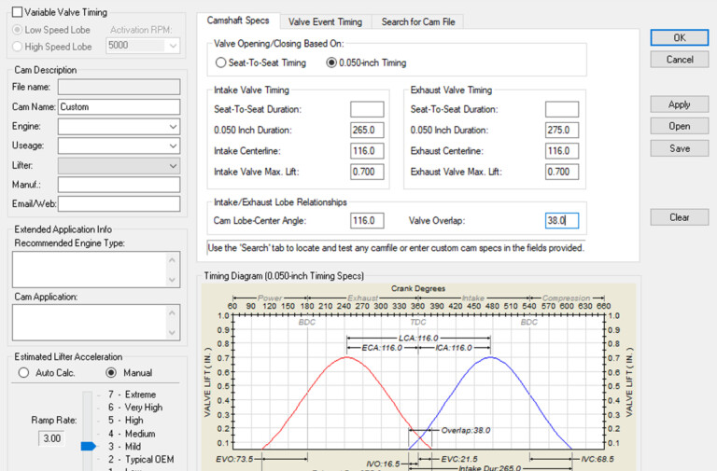Edit the Exhaust Centerline field

point(562,151)
